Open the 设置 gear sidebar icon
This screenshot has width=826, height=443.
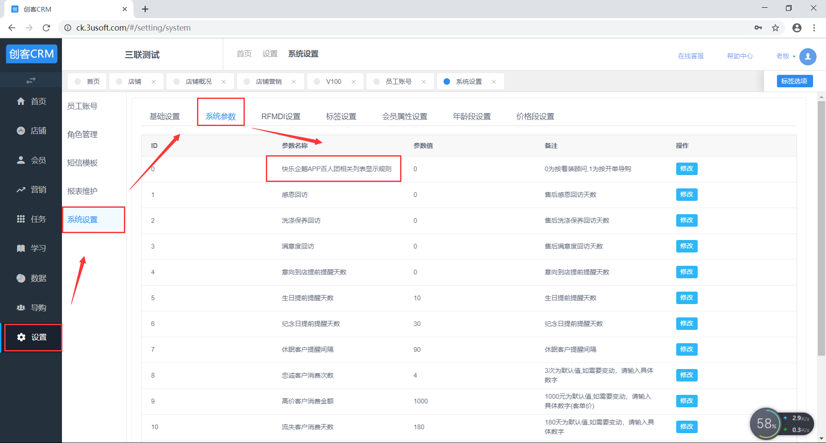(x=21, y=337)
